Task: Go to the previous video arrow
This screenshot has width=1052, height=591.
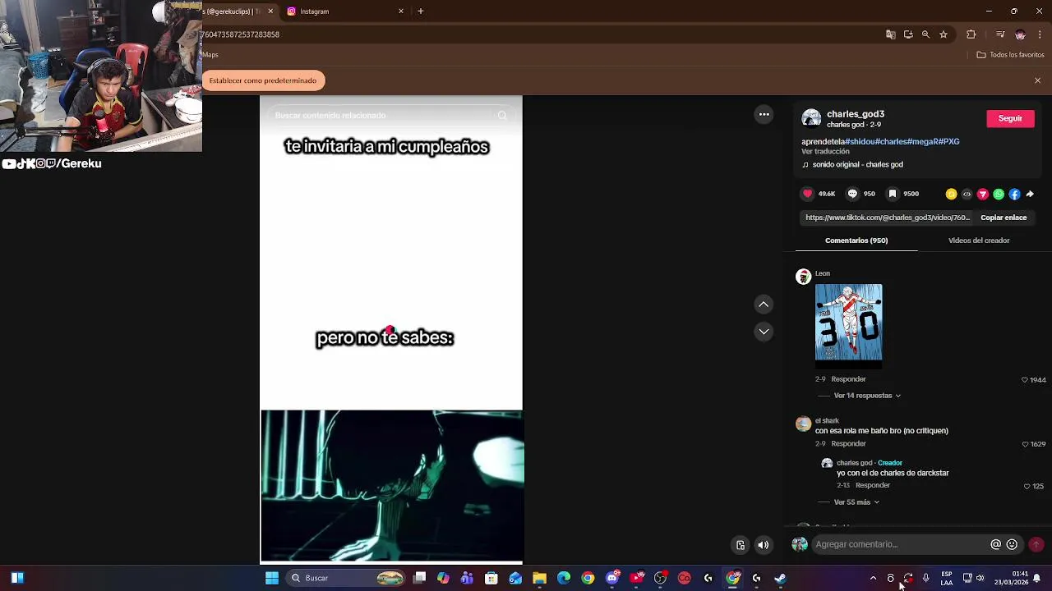Action: (x=764, y=305)
